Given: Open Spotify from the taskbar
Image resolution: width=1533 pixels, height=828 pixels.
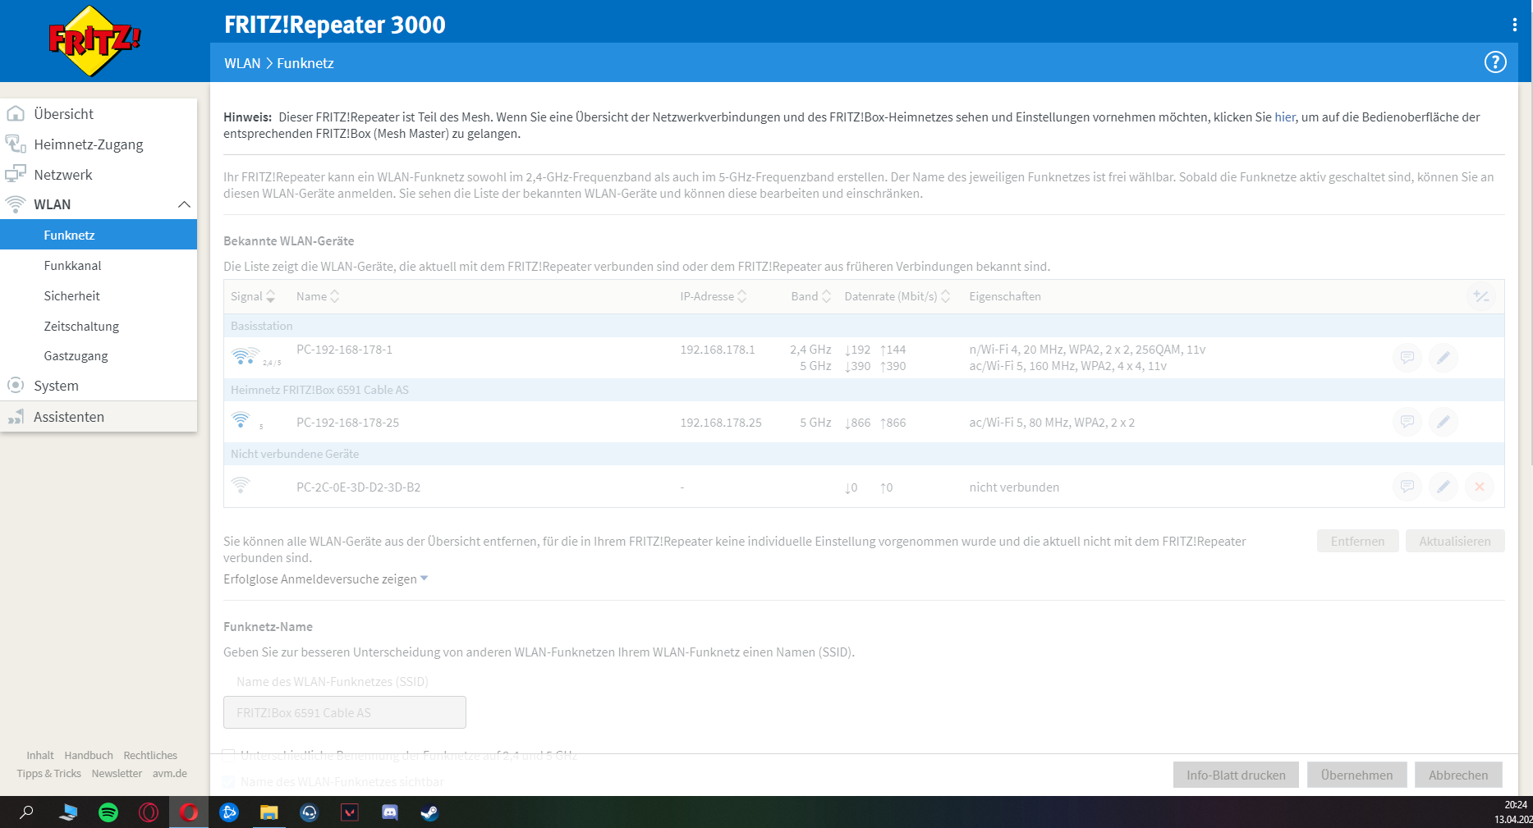Looking at the screenshot, I should [108, 812].
